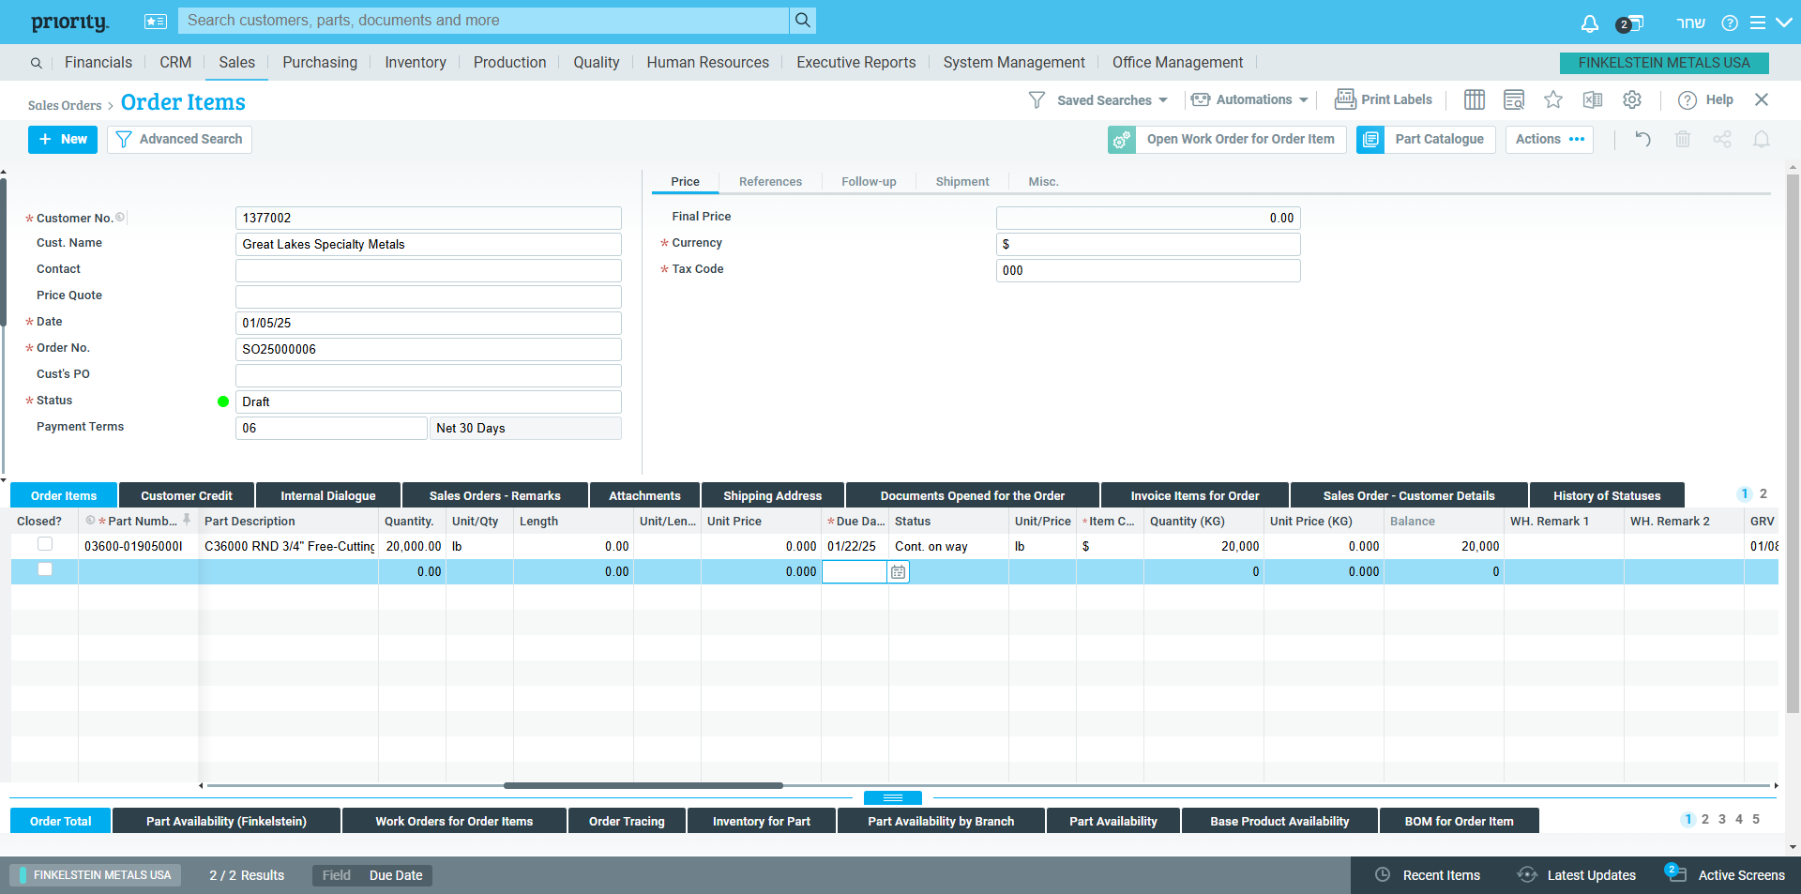Switch to the References tab
1801x894 pixels.
(770, 182)
